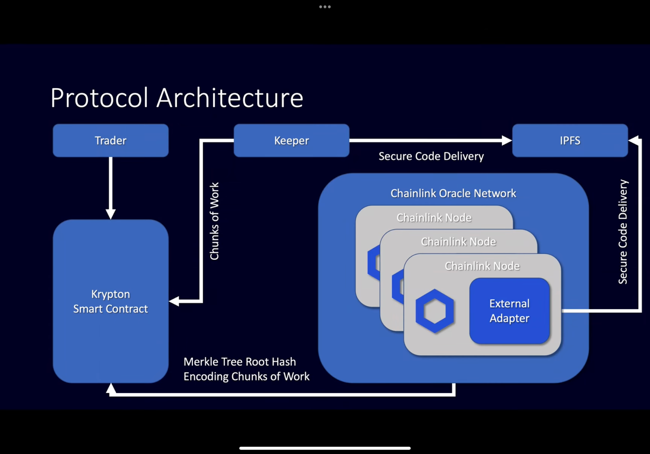Tap the three-dot multitasking menu at the top
Image resolution: width=650 pixels, height=454 pixels.
pyautogui.click(x=325, y=7)
